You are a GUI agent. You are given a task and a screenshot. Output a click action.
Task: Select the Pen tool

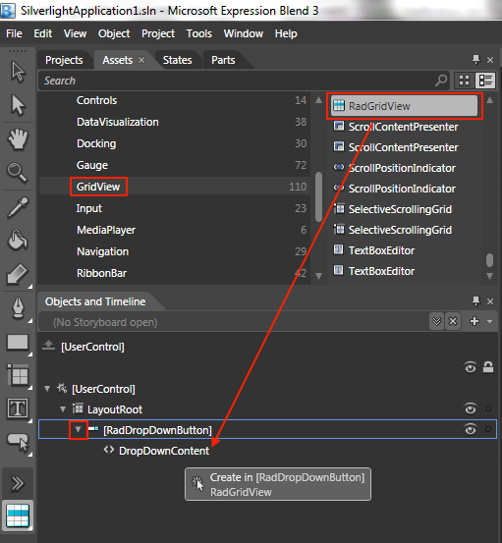coord(18,307)
